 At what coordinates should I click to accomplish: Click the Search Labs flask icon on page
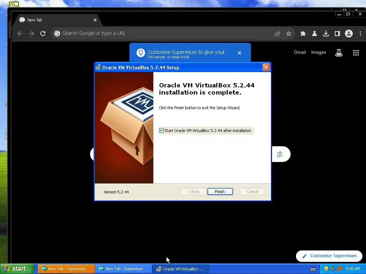tap(339, 53)
